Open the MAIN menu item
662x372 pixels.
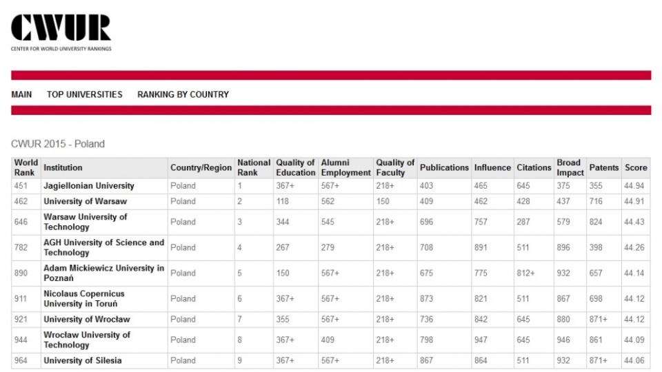[21, 94]
